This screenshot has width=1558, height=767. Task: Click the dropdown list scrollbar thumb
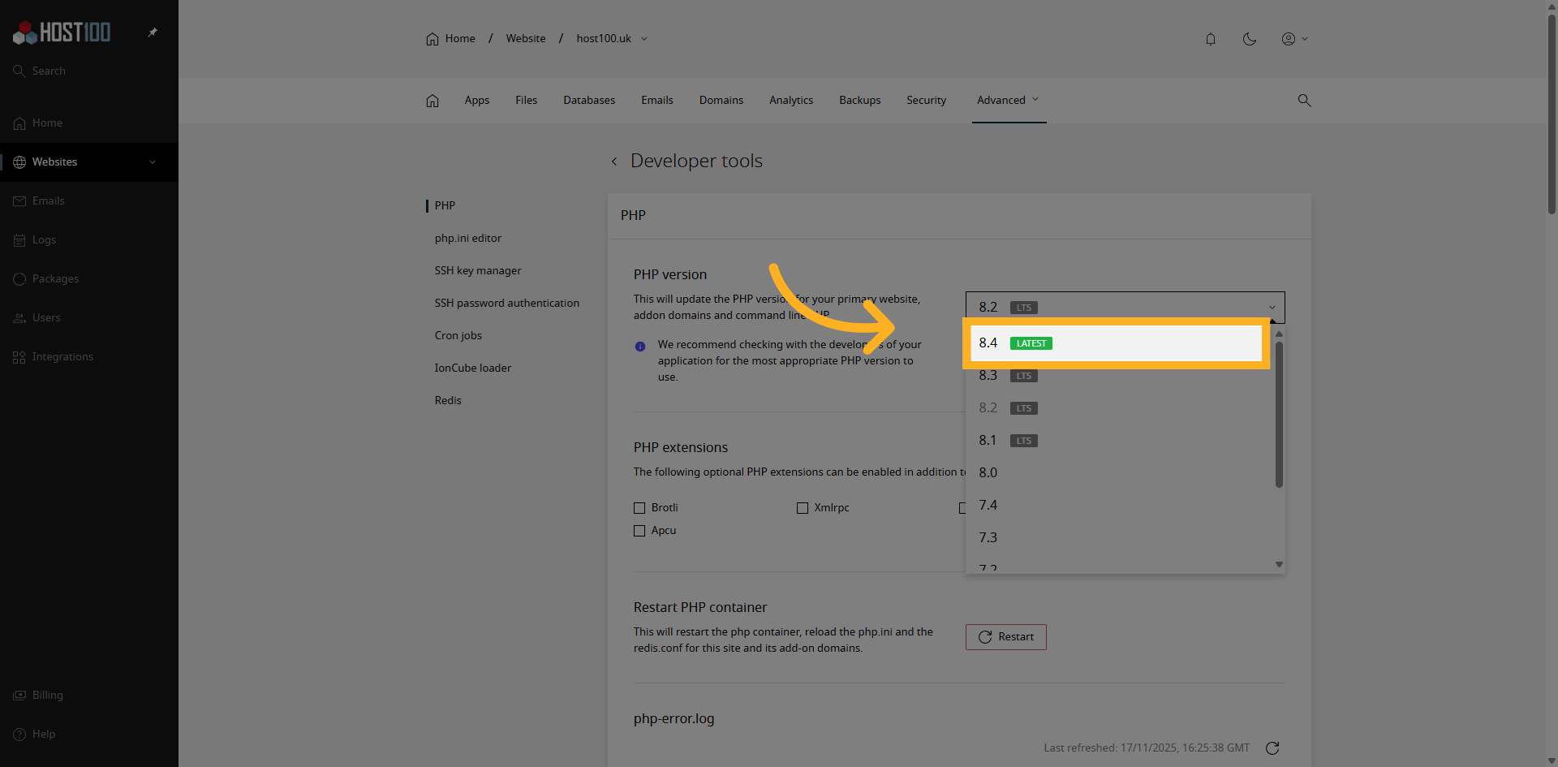tap(1279, 414)
